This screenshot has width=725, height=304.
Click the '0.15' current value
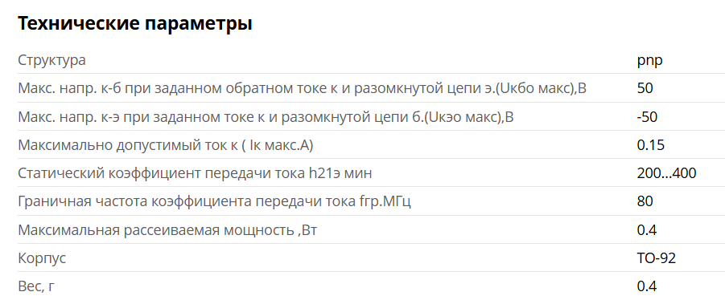[651, 145]
